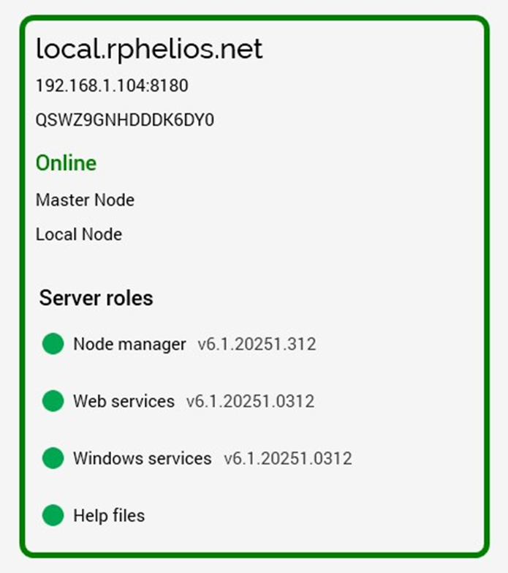Select the Web services role label

click(124, 401)
